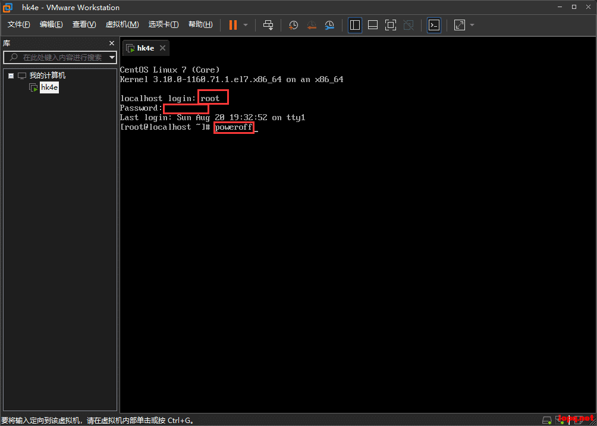Revert the VM to its snapshot
Viewport: 597px width, 426px height.
pyautogui.click(x=312, y=24)
